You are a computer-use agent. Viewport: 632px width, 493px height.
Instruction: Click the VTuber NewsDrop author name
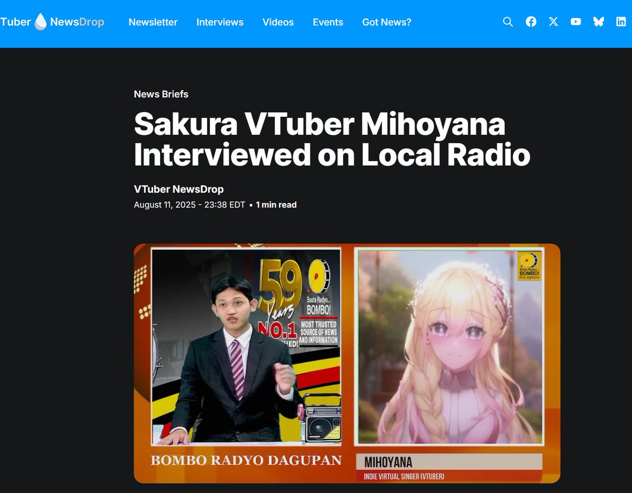(x=179, y=189)
